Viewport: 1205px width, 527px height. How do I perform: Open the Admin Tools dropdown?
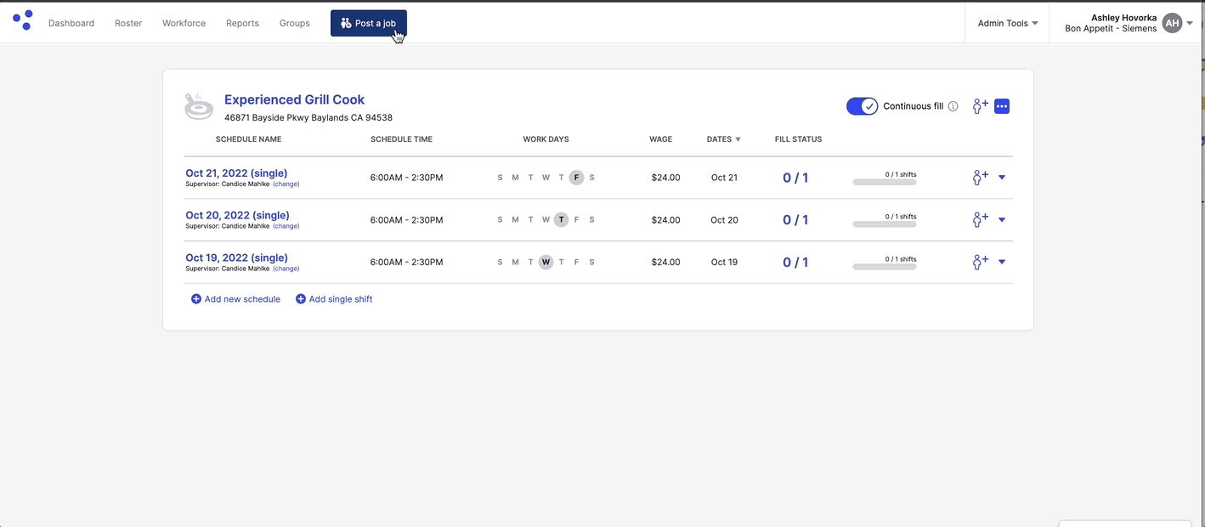(x=1007, y=23)
